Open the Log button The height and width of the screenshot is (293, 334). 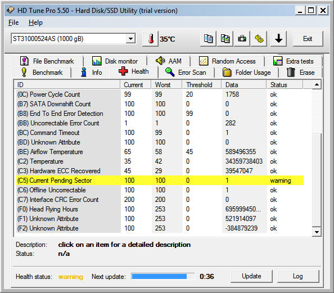click(298, 276)
